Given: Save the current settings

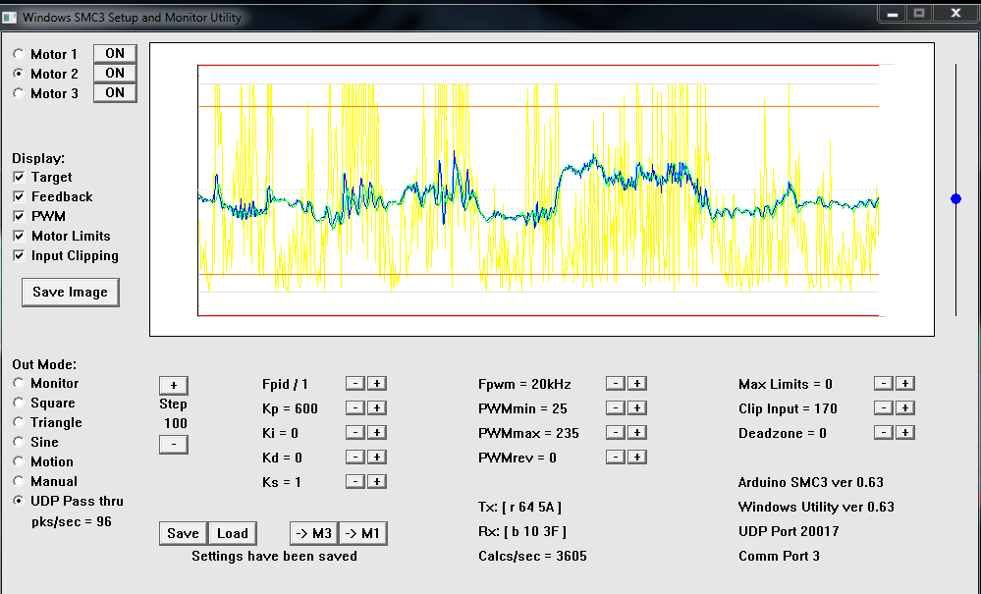Looking at the screenshot, I should tap(183, 533).
